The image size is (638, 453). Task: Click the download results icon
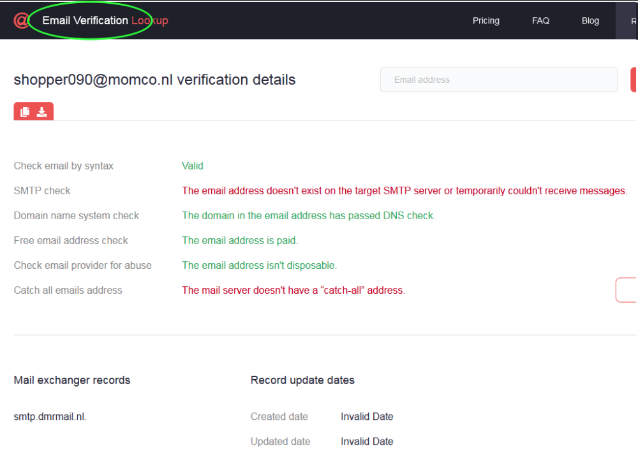click(41, 112)
